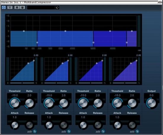Click the MultibandCompressor window title bar
163x135 pixels.
click(79, 2)
